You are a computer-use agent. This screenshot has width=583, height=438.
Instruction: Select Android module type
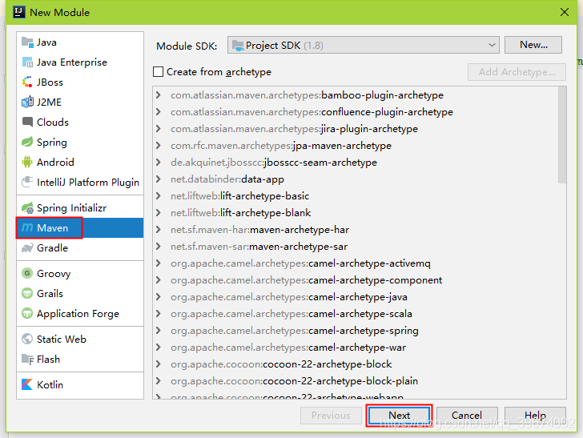(x=80, y=162)
